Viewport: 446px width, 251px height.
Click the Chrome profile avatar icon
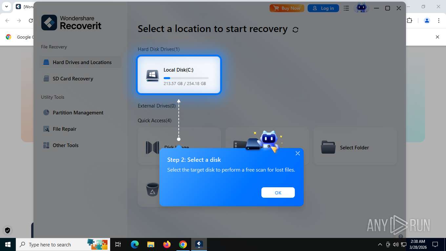[427, 21]
